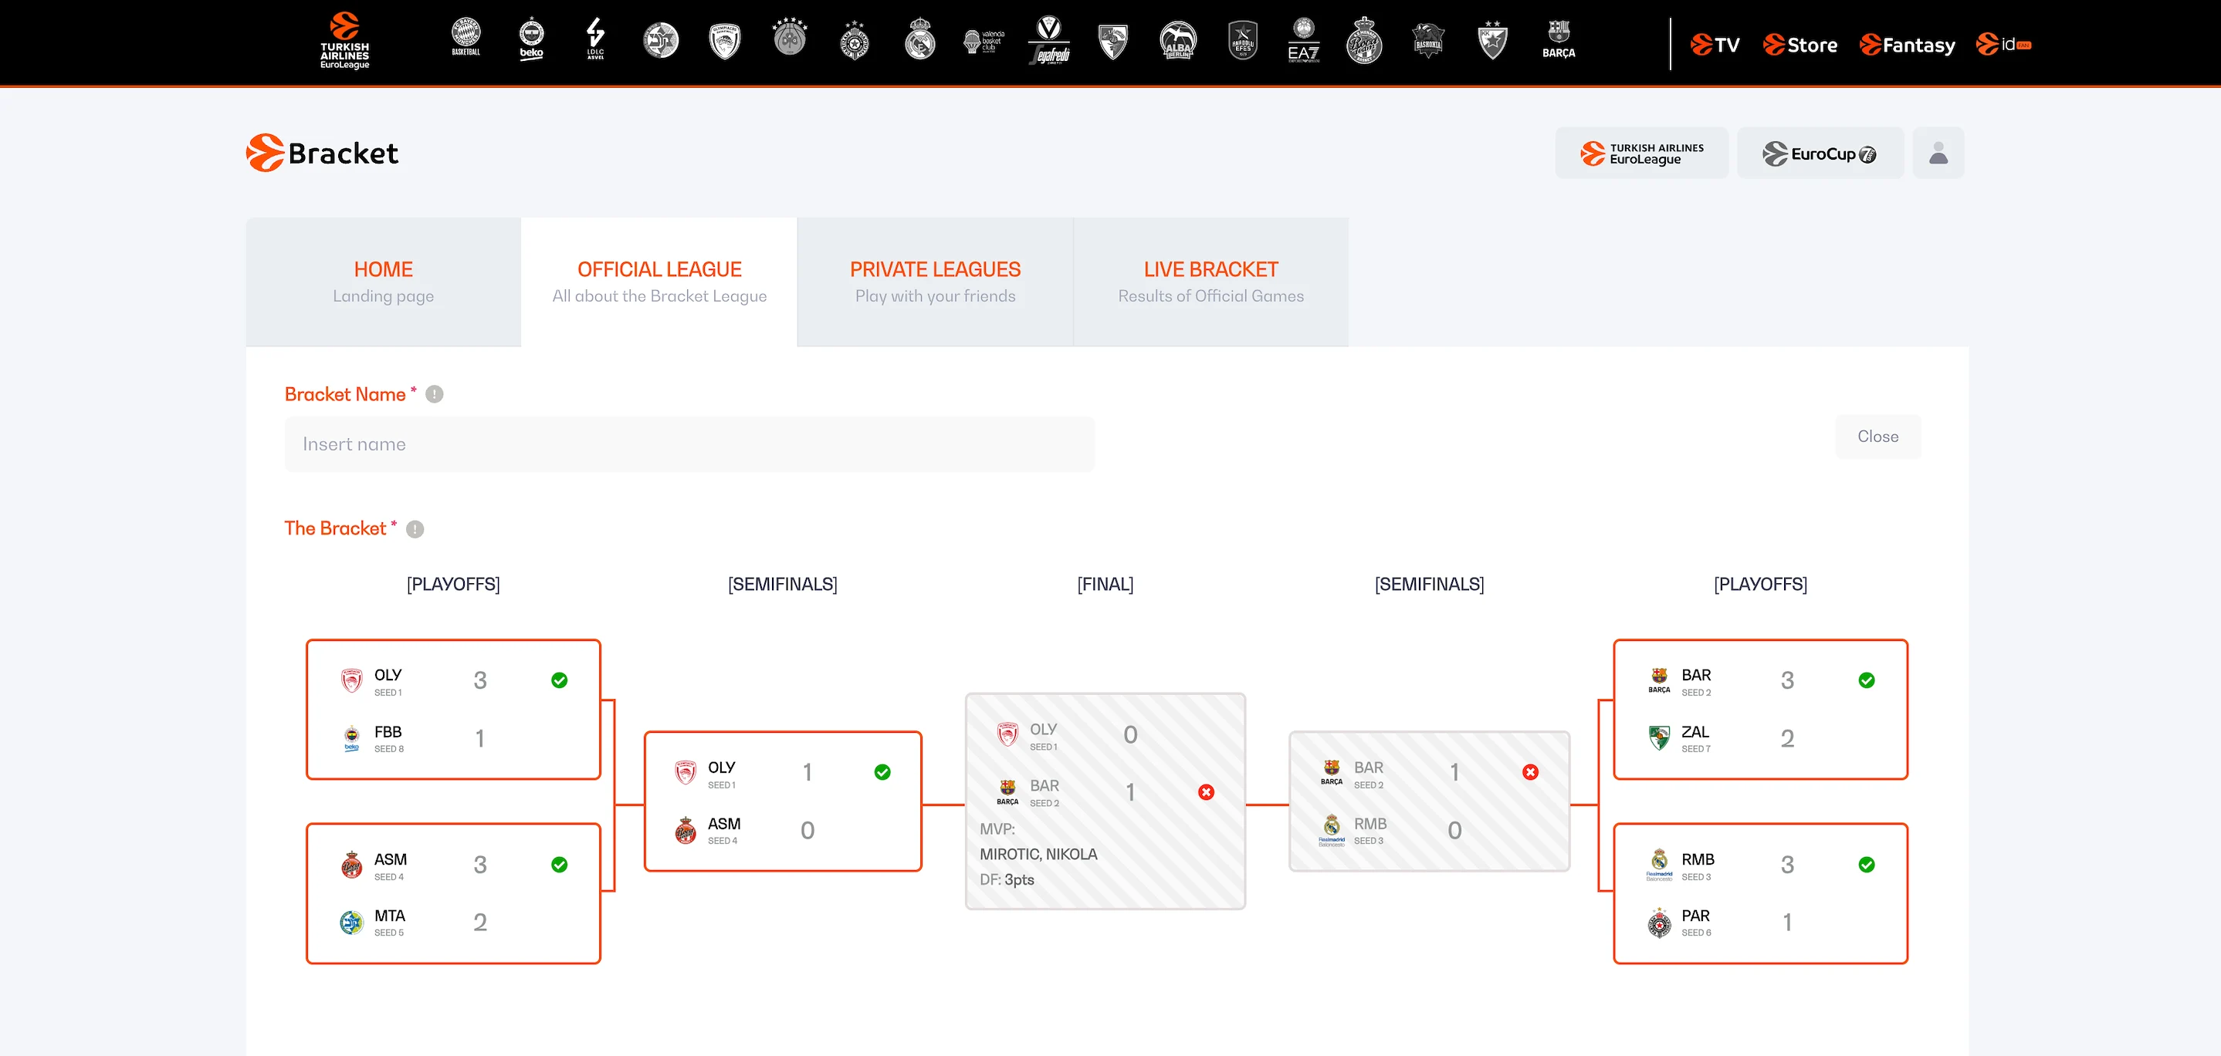The height and width of the screenshot is (1056, 2221).
Task: Open the Fantasy link in header
Action: click(1907, 45)
